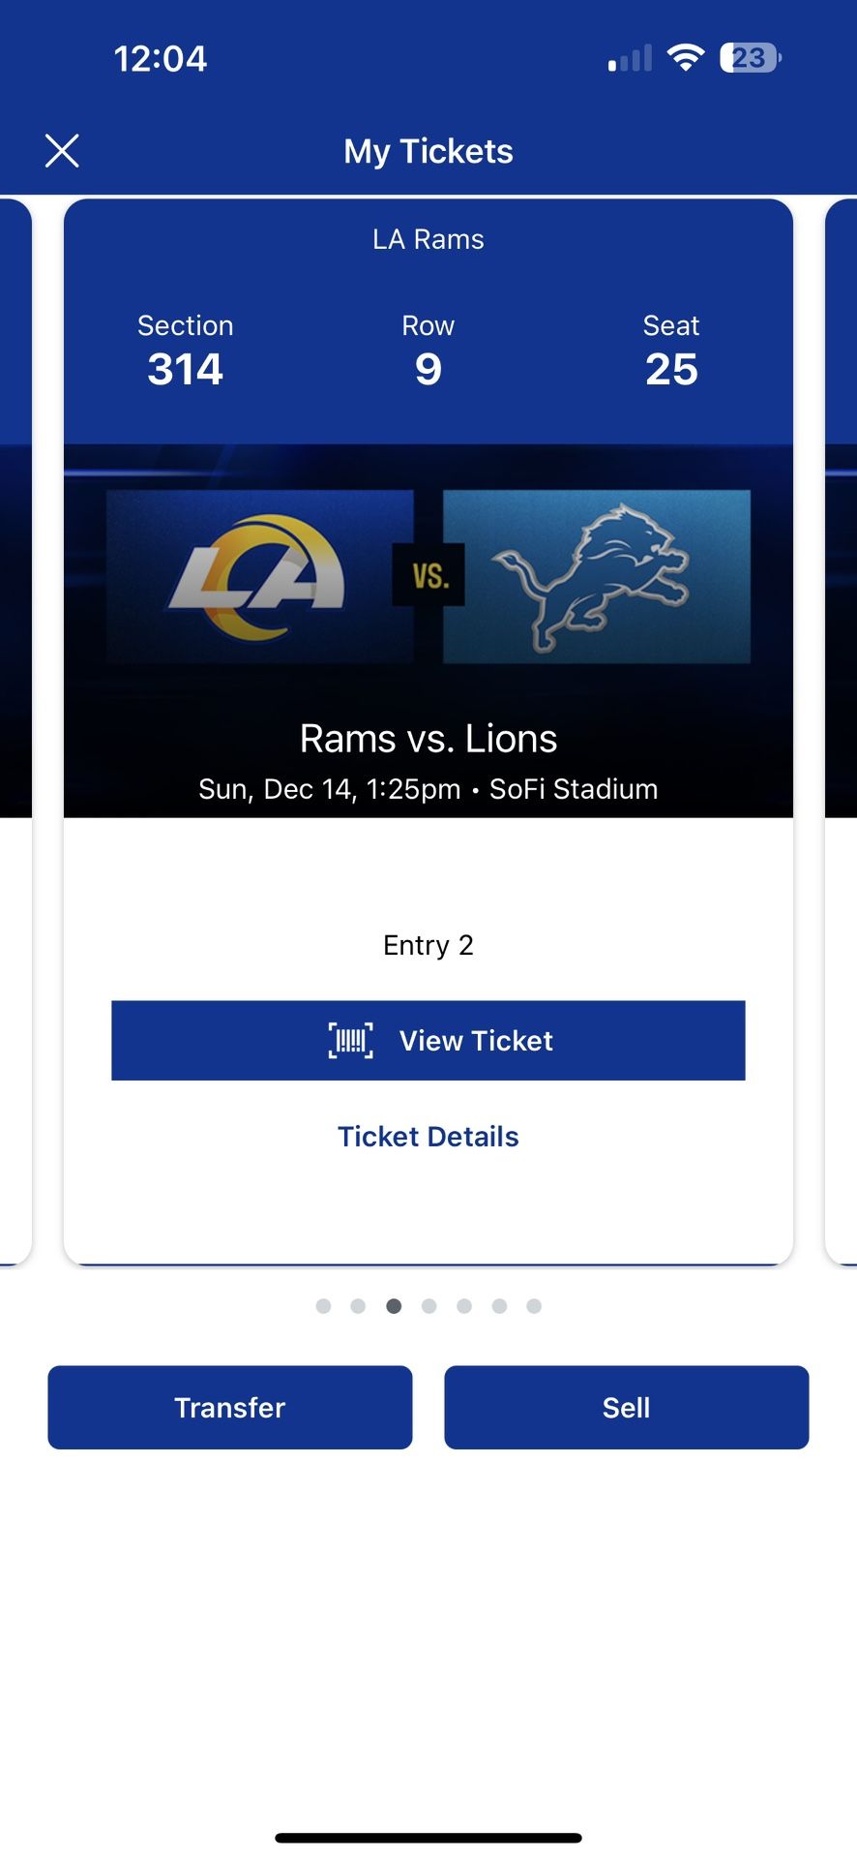Tap the Wi-Fi status icon
This screenshot has height=1859, width=857.
coord(686,58)
